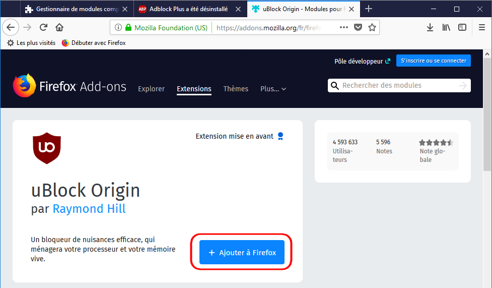The image size is (492, 288).
Task: Reload the current page
Action: [43, 27]
